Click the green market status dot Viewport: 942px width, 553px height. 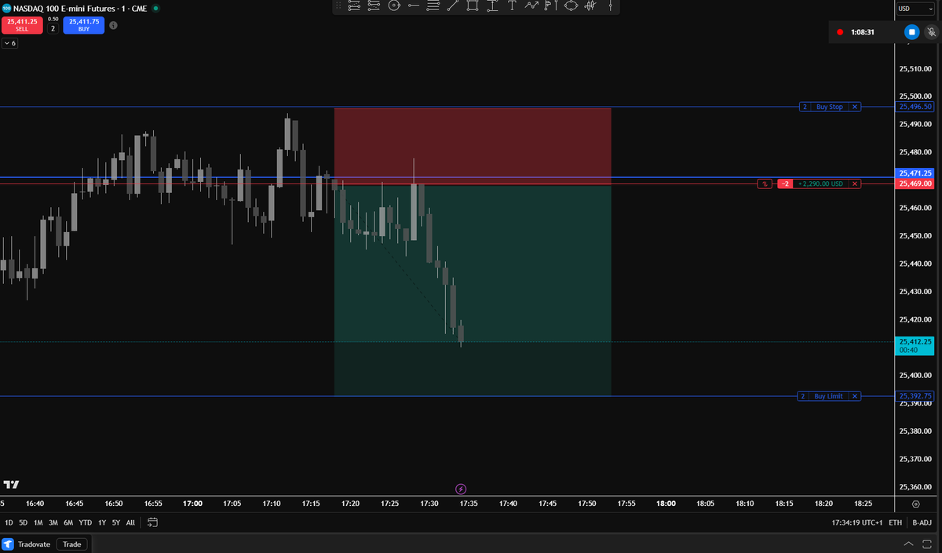point(155,8)
